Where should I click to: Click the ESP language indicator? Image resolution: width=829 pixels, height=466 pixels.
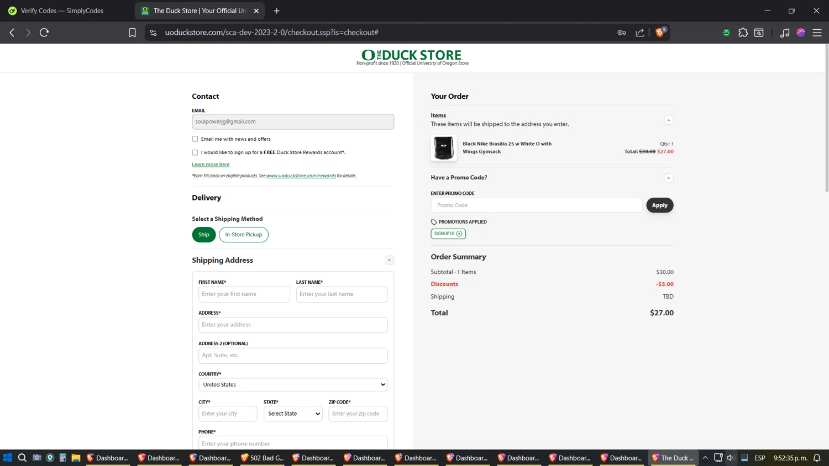760,458
